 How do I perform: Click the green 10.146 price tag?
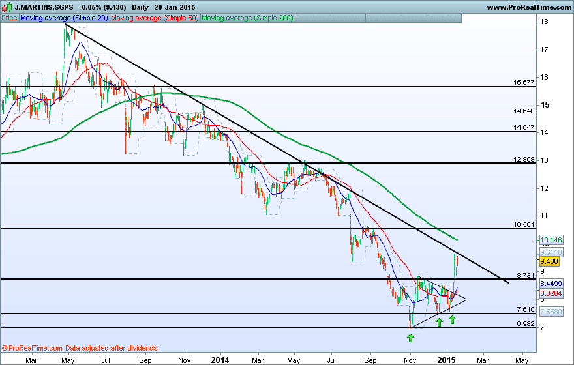[551, 241]
